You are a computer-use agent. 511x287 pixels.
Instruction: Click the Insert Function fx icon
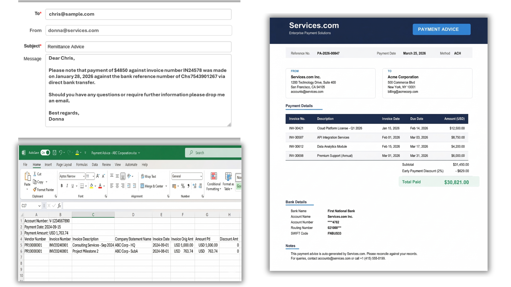(x=59, y=206)
